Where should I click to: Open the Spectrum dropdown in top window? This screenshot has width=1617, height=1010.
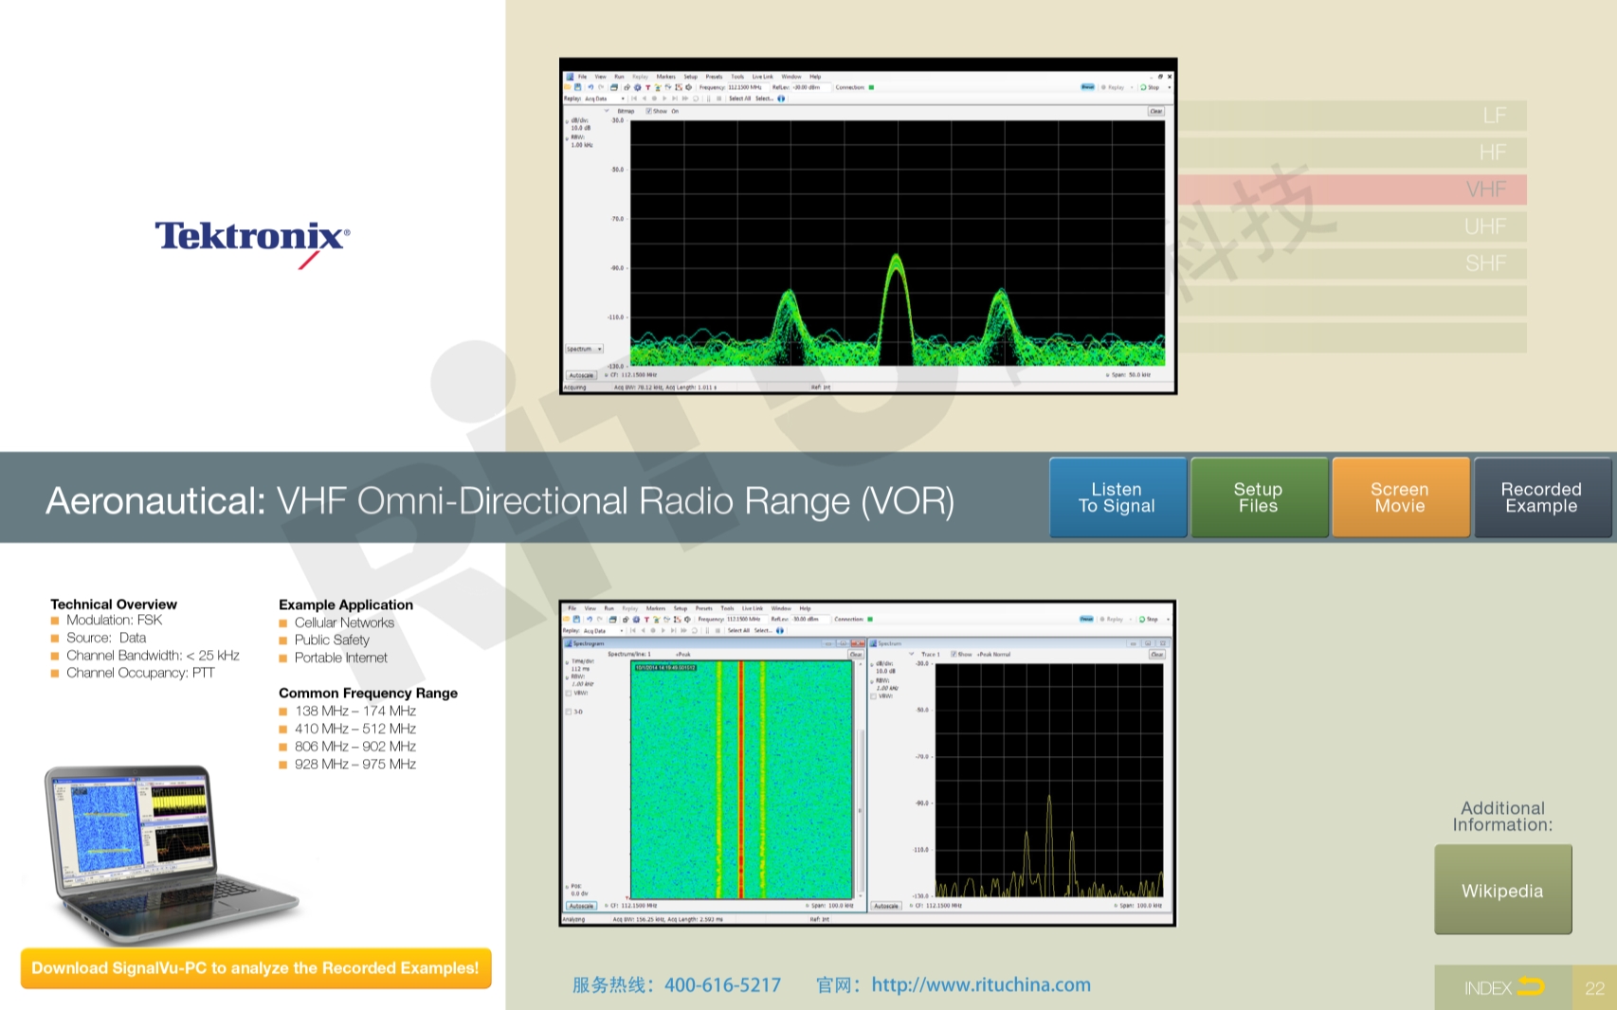click(585, 349)
